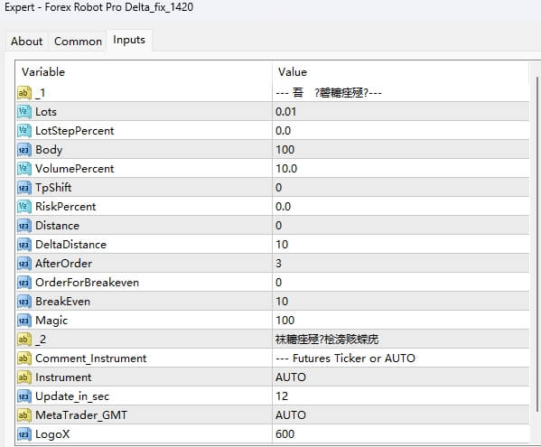541x447 pixels.
Task: Click the Magic variable name
Action: [51, 321]
